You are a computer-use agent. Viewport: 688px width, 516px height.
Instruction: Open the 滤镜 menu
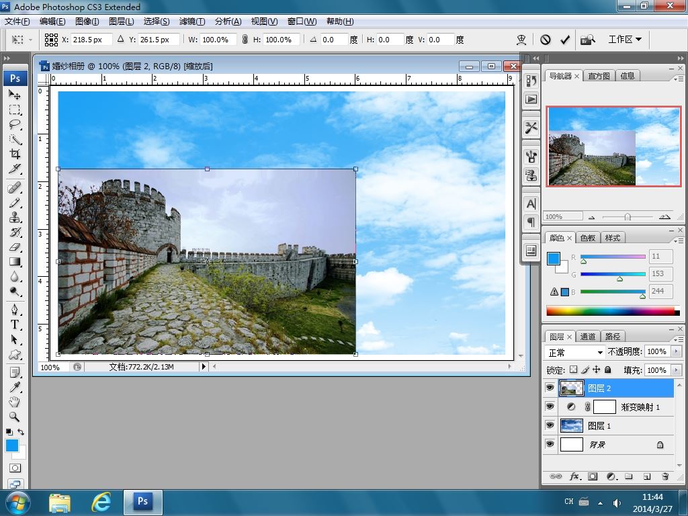(191, 21)
